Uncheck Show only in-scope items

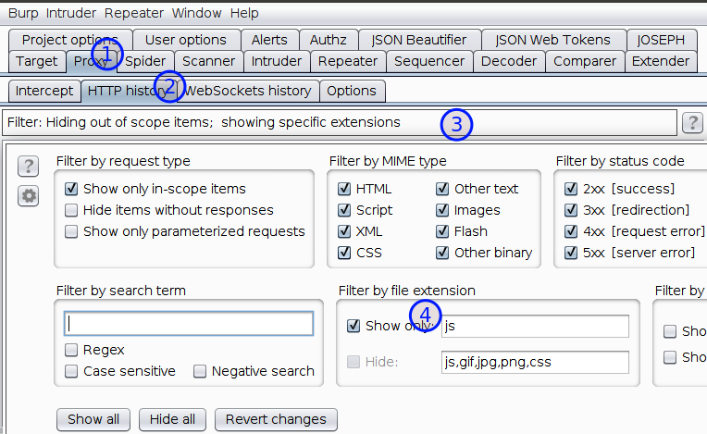[x=71, y=189]
